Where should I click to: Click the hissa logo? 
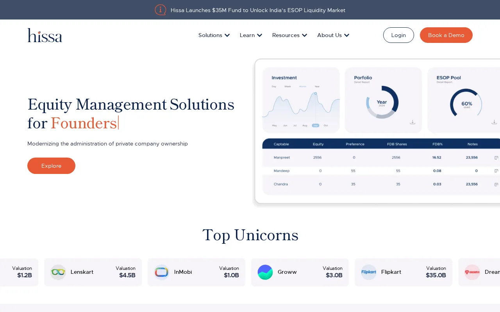(x=45, y=35)
